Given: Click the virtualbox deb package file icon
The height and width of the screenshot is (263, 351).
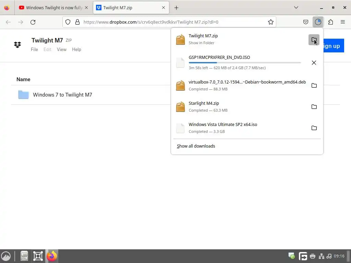Looking at the screenshot, I should (180, 85).
